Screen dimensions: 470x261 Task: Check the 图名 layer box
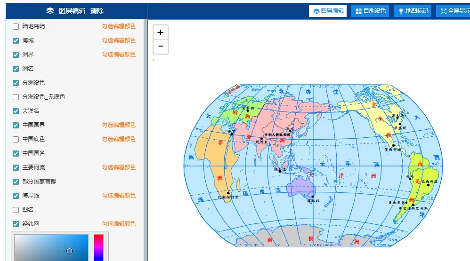click(16, 210)
